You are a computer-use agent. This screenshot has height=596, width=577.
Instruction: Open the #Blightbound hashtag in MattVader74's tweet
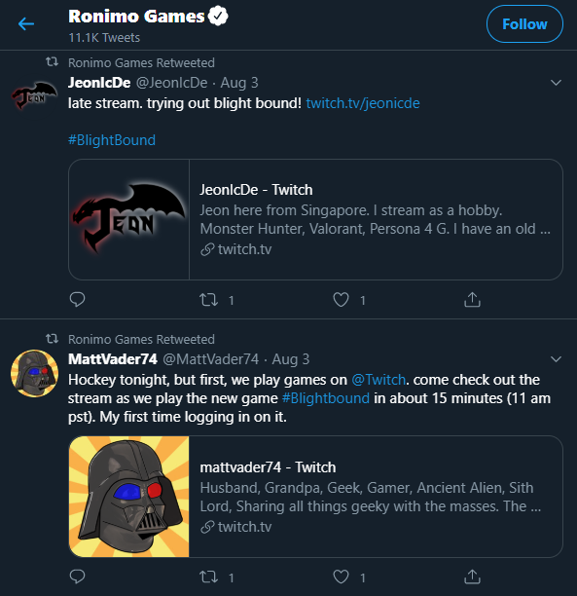coord(326,398)
